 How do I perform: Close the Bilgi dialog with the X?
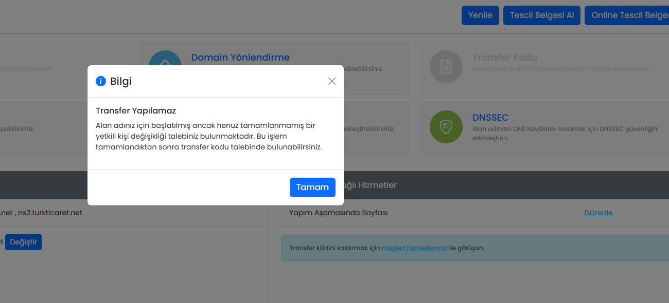coord(332,81)
